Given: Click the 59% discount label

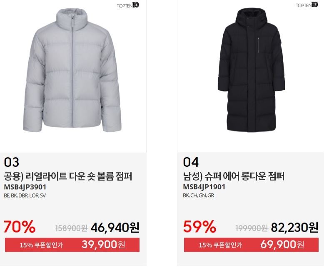Looking at the screenshot, I should click(x=199, y=227).
